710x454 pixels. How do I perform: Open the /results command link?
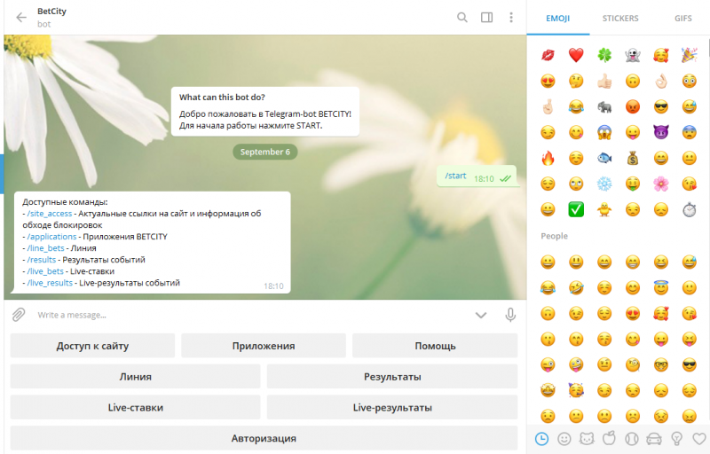pos(42,260)
